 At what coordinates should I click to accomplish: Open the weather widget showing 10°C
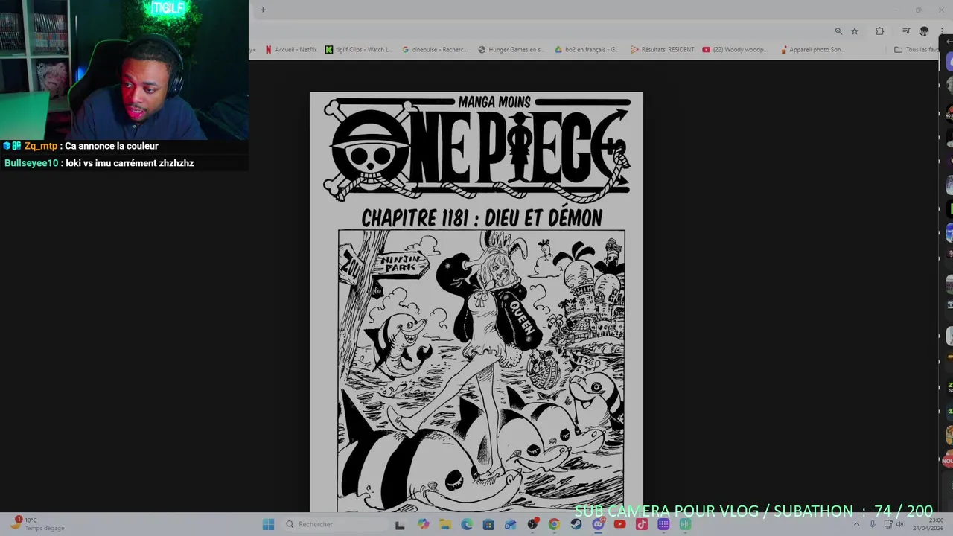tap(37, 524)
